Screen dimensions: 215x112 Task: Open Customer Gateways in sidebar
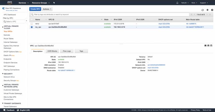(x=11, y=90)
